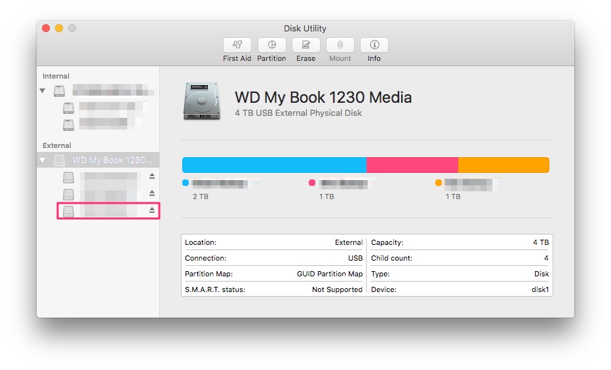The height and width of the screenshot is (370, 611).
Task: Click the First Aid toolbar button
Action: tap(237, 45)
